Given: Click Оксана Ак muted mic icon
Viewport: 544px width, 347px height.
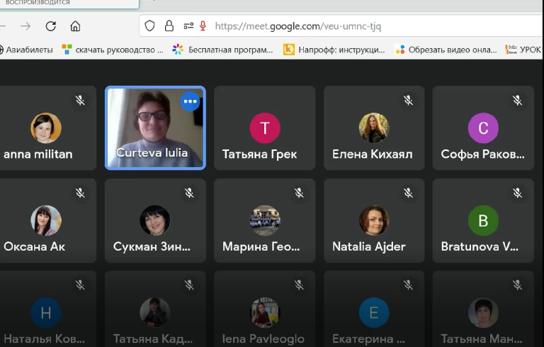Looking at the screenshot, I should 80,193.
